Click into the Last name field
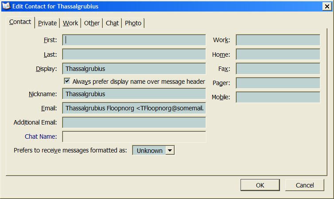The height and width of the screenshot is (199, 334). click(x=134, y=55)
